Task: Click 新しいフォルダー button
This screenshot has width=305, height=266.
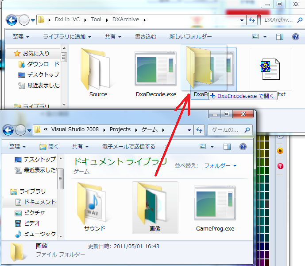Action: pyautogui.click(x=190, y=36)
